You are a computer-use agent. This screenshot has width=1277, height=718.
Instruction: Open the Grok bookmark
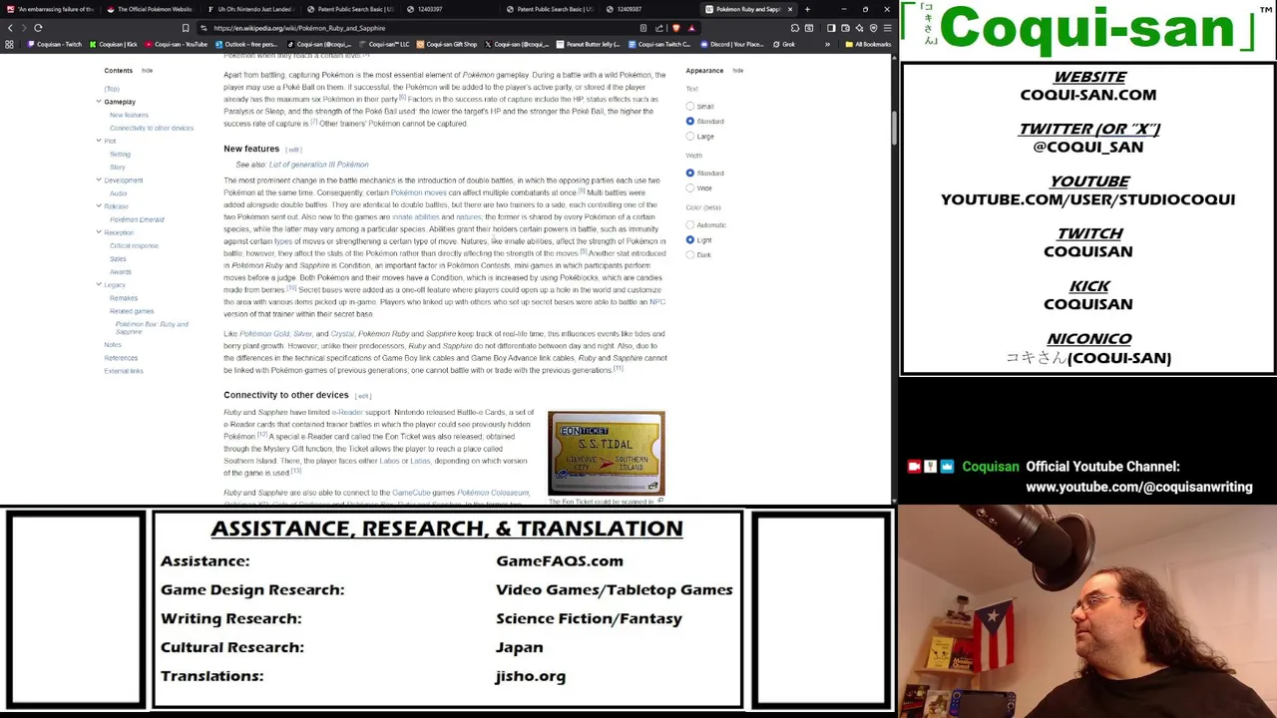784,44
